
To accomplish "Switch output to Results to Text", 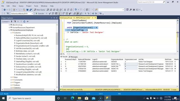I will (x=75, y=13).
